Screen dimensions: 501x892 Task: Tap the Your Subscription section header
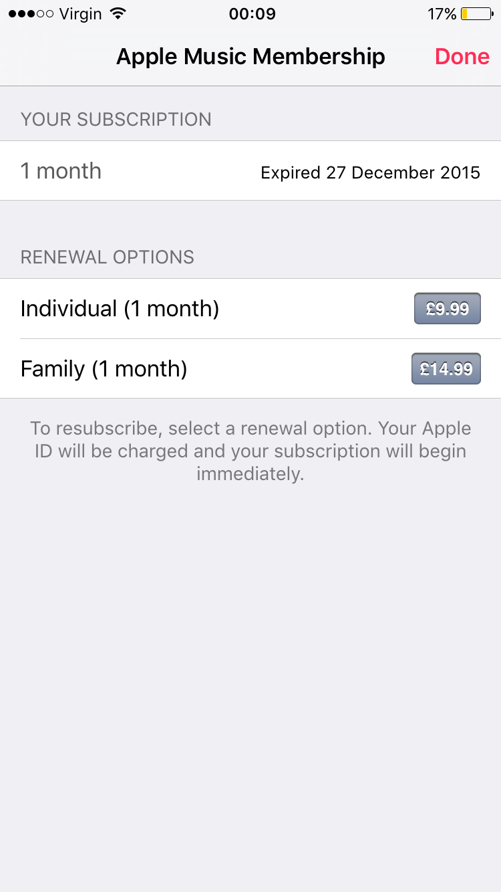[x=116, y=120]
